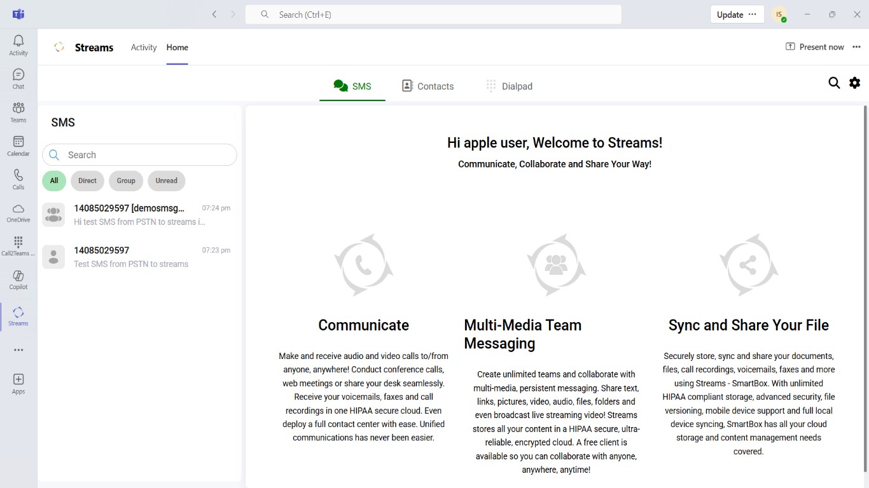This screenshot has width=869, height=488.
Task: Click the Communicate heading
Action: point(364,325)
